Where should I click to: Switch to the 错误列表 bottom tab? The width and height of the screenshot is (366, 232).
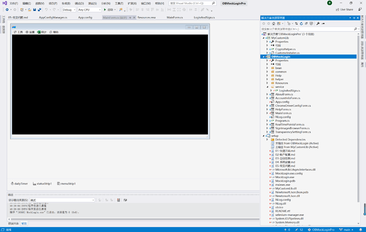(13, 224)
